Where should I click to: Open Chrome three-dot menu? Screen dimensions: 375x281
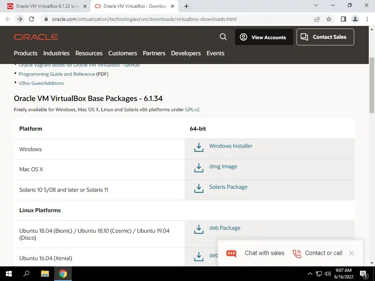[367, 19]
